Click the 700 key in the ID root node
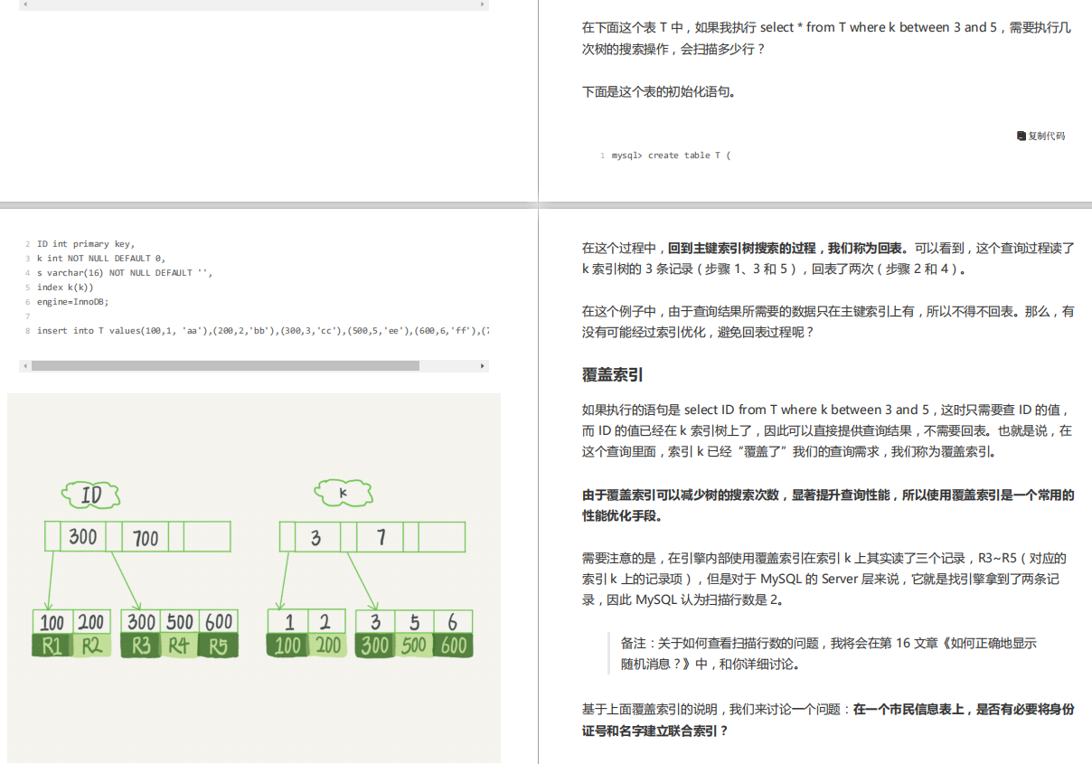 click(145, 537)
